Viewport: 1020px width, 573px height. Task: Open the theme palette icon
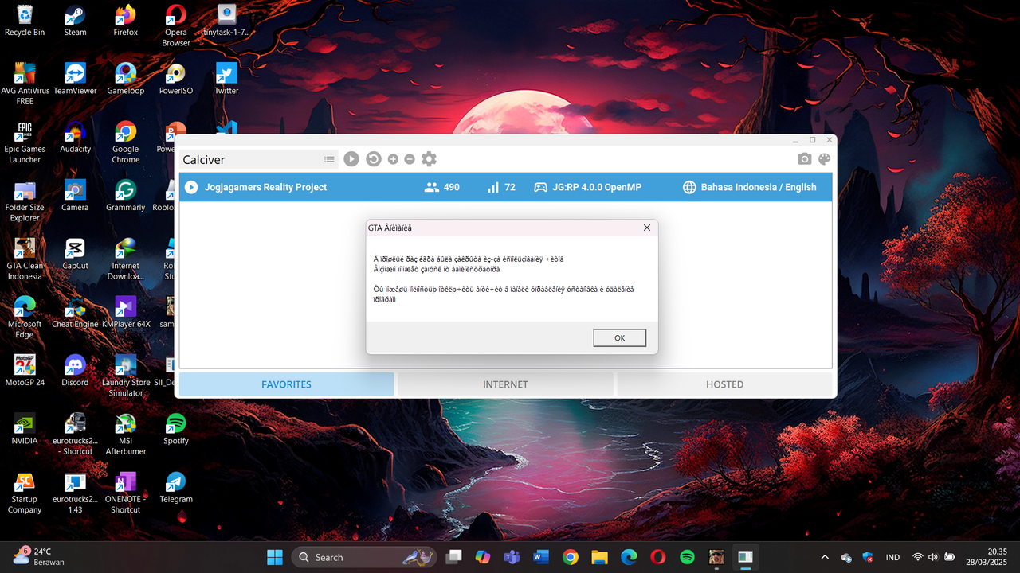(825, 159)
